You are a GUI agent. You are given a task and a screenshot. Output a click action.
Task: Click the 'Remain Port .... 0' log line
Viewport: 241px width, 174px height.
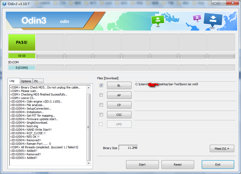(30, 144)
